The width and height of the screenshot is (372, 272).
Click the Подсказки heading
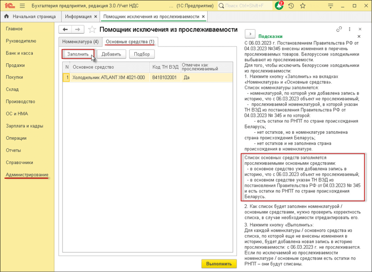pyautogui.click(x=270, y=37)
